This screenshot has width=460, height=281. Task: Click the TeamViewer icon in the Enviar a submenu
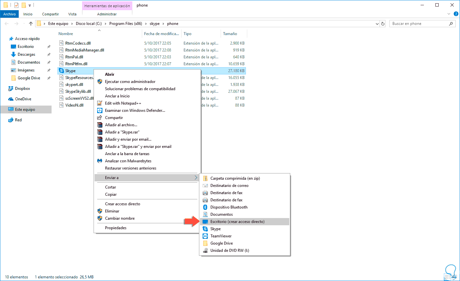click(x=205, y=236)
